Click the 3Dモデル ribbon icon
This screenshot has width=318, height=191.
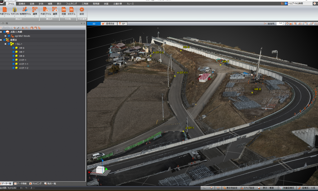tap(71, 10)
